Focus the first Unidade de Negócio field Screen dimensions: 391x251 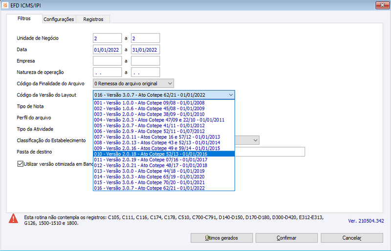tap(107, 39)
